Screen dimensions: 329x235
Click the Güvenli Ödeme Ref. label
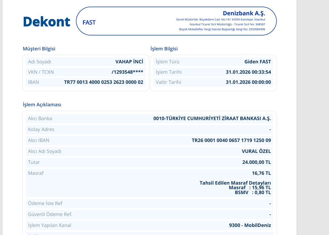pos(50,214)
